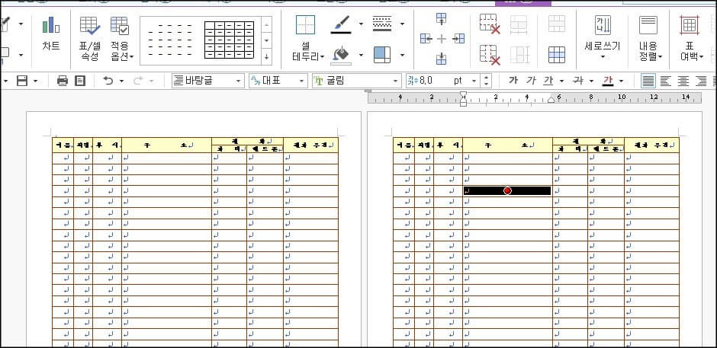Click the 주소 header cell in left page table
717x348 pixels.
pos(166,145)
